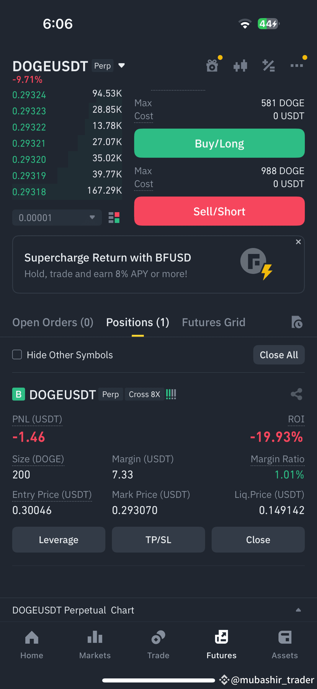Open the 0.00001 price precision dropdown
Viewport: 317px width, 689px height.
[x=57, y=218]
